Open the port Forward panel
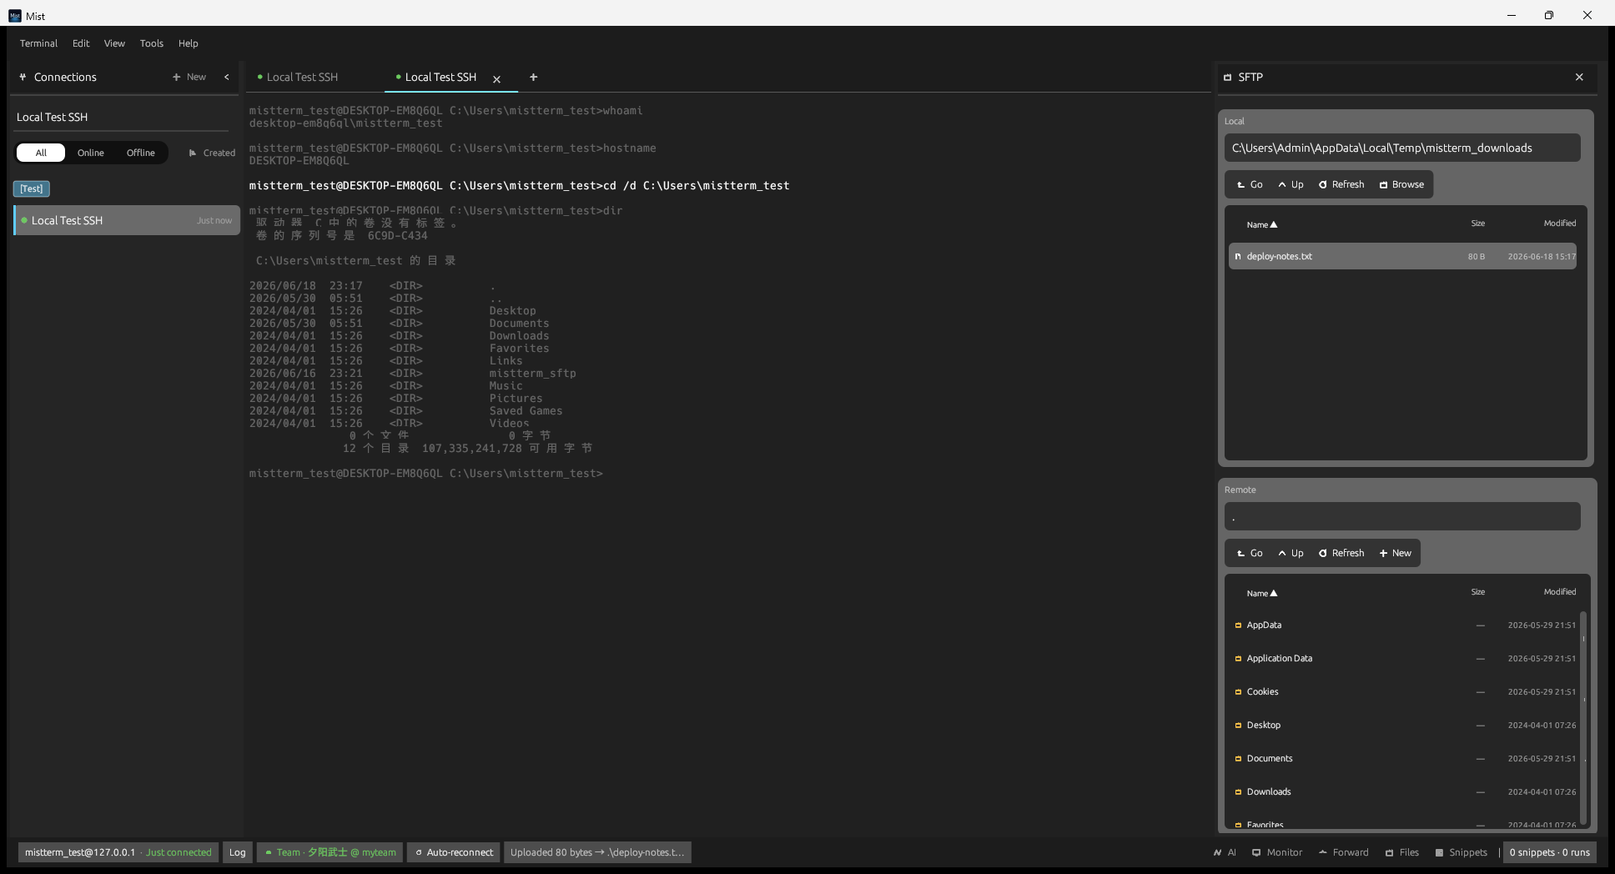 click(1344, 852)
